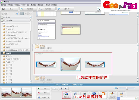Screen dimensions: 139x100
Task: Click the web album upload icon
Action: (67, 95)
